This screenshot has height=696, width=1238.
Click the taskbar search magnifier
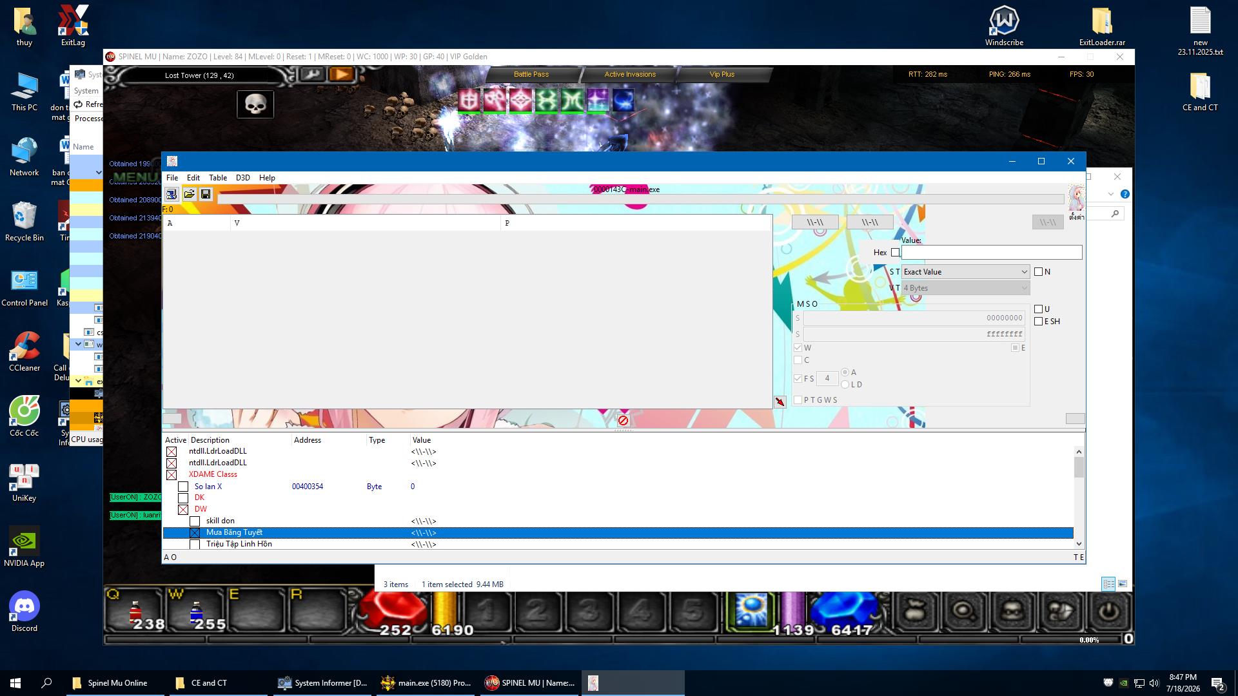(46, 683)
